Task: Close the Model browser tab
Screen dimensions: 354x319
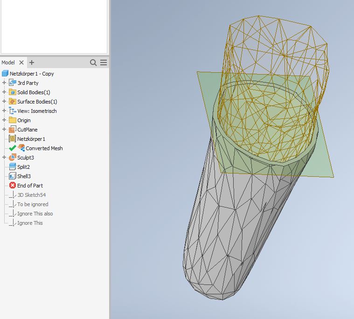Action: 21,62
